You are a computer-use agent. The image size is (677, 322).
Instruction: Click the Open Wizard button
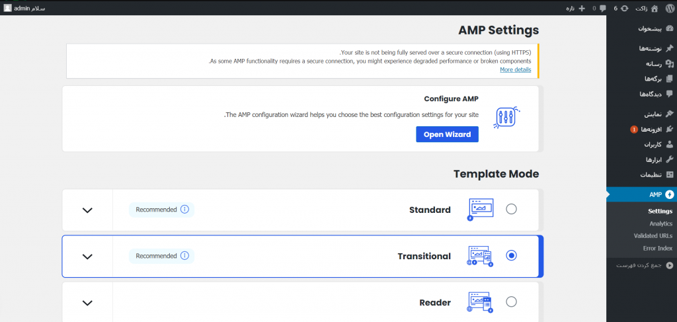pyautogui.click(x=447, y=134)
